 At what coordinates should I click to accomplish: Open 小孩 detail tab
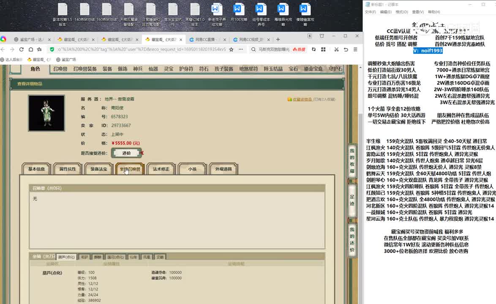click(192, 169)
